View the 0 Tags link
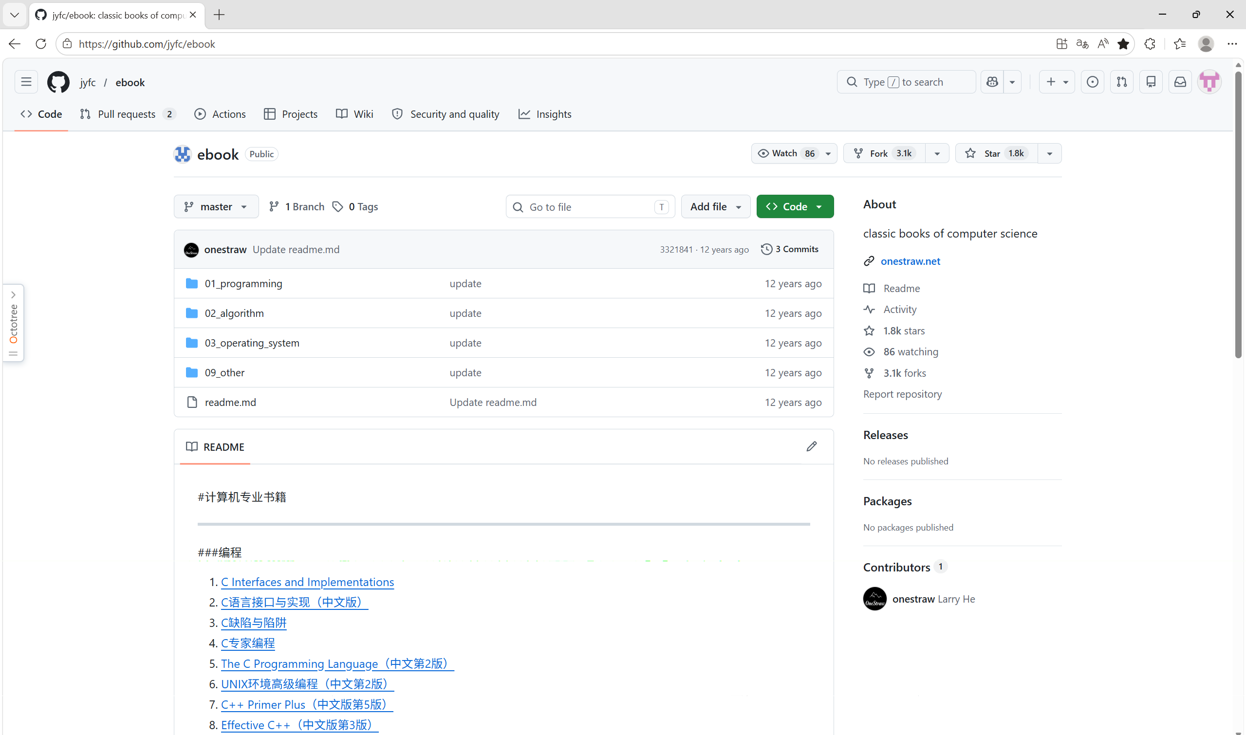 (355, 206)
